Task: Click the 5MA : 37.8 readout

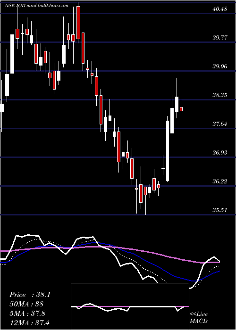Action: (x=27, y=313)
